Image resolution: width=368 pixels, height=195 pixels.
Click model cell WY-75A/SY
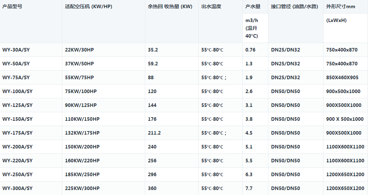point(16,77)
